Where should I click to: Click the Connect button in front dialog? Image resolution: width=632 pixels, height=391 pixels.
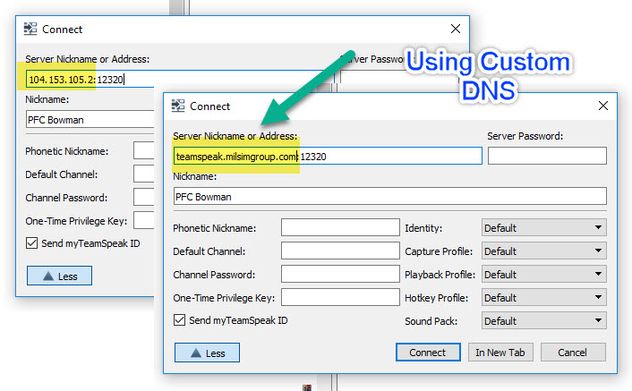[x=428, y=353]
